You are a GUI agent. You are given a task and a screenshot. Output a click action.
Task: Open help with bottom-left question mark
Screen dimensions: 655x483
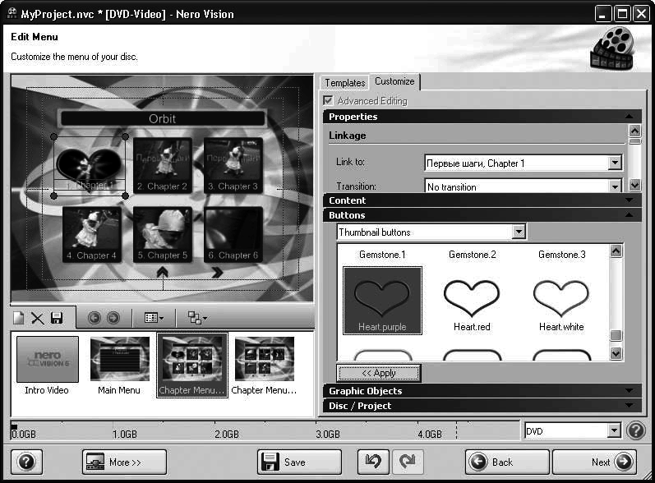pos(26,462)
